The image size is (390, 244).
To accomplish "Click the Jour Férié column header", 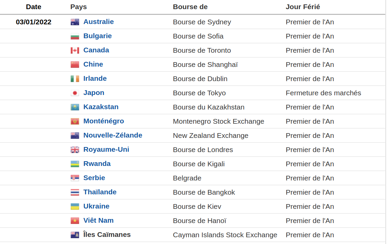I will pyautogui.click(x=303, y=7).
